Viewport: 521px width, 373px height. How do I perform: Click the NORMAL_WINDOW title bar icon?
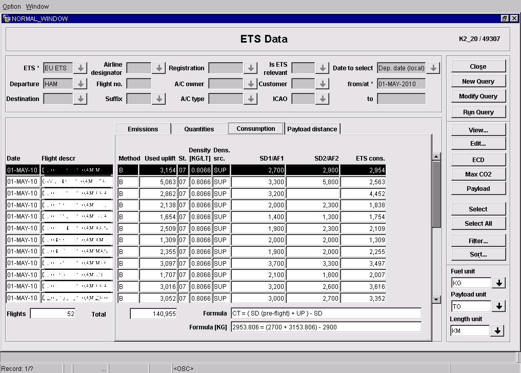7,18
